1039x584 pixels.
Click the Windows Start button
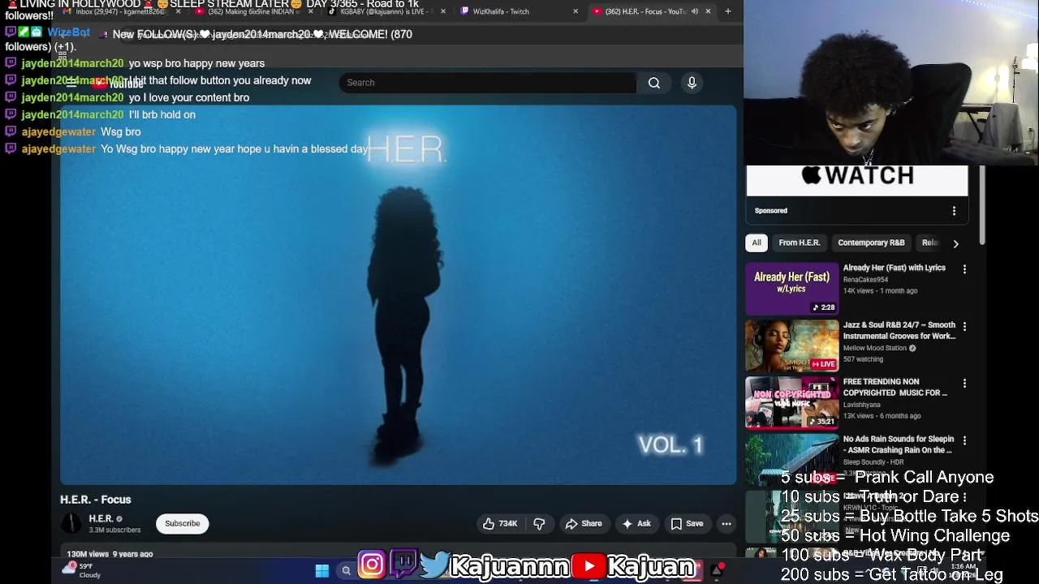click(x=321, y=571)
